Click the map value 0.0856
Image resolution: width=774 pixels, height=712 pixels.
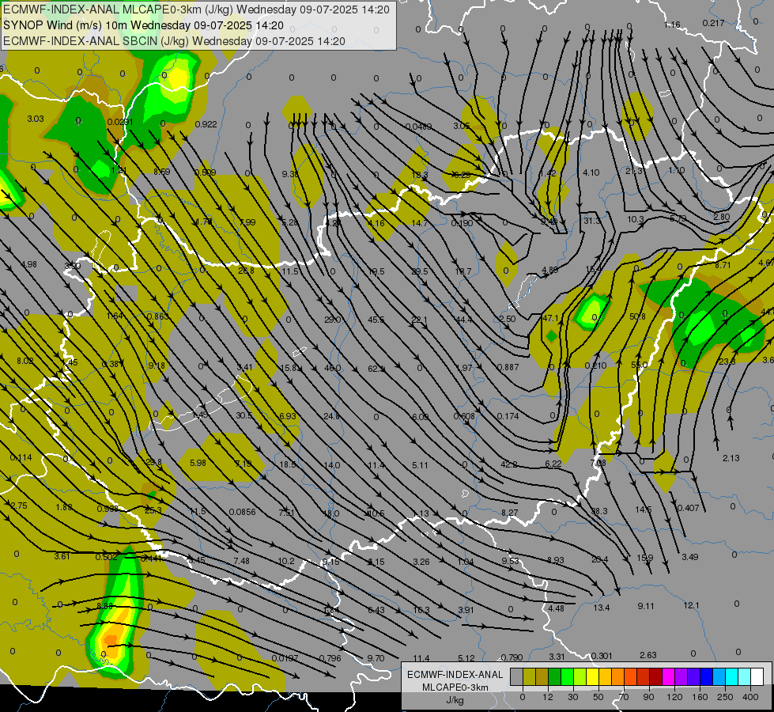click(x=243, y=512)
